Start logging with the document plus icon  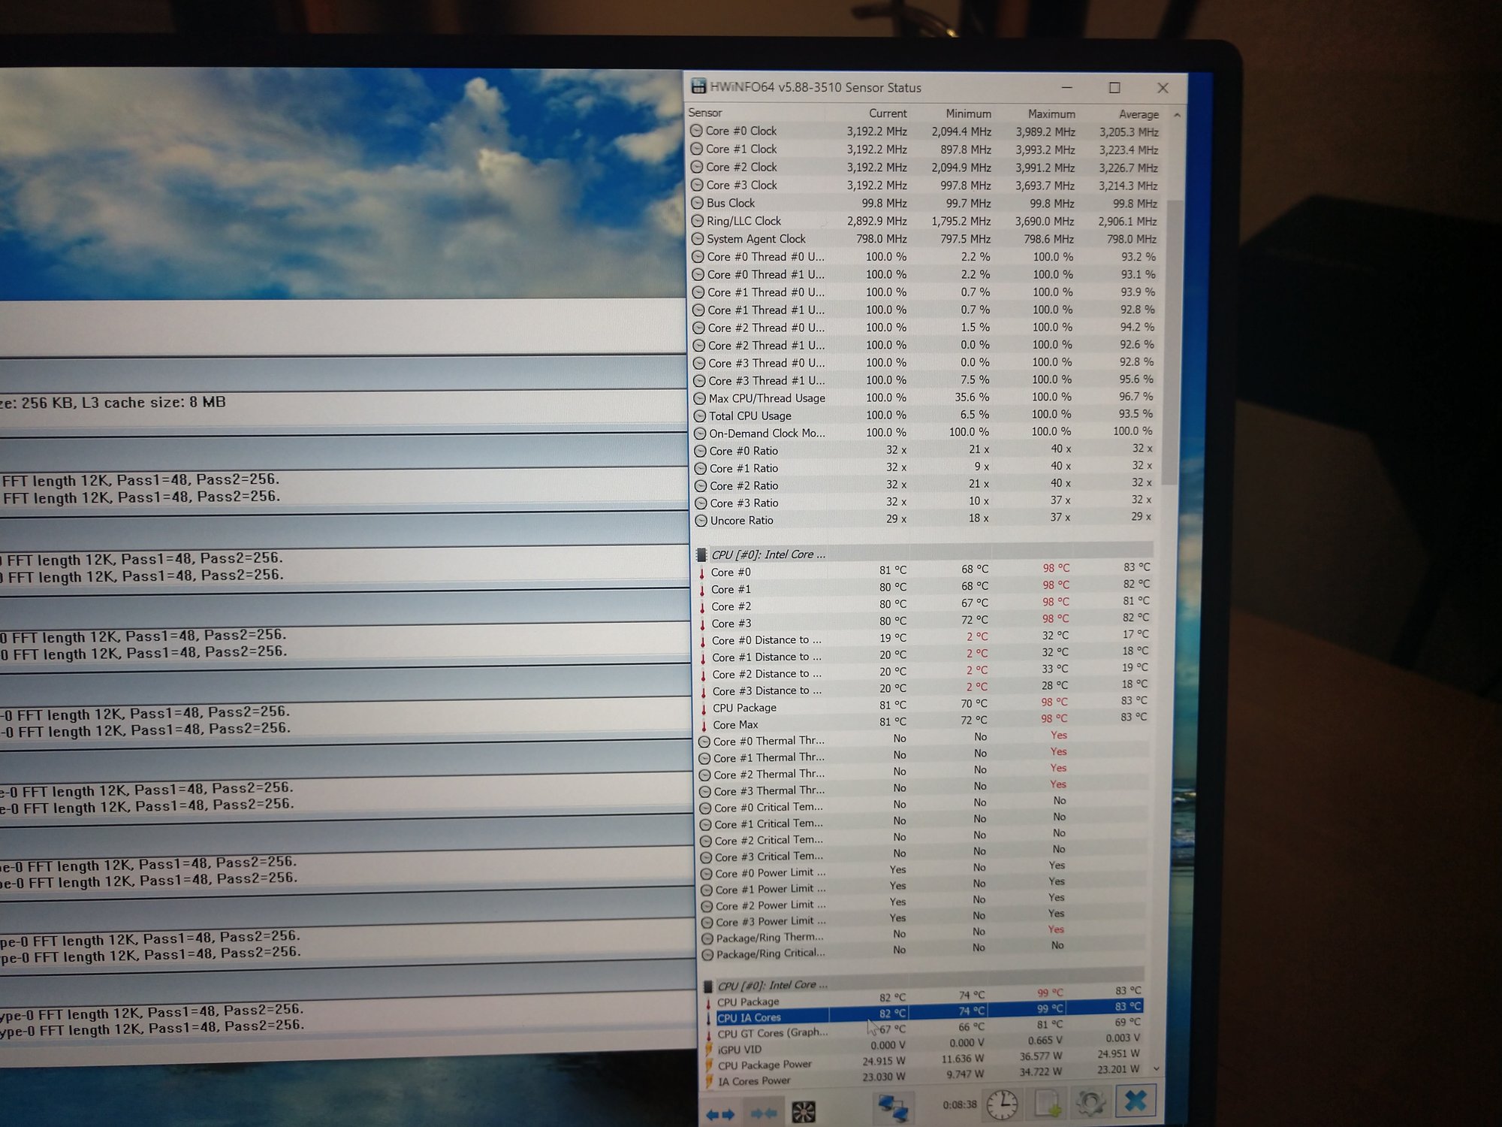1047,1103
